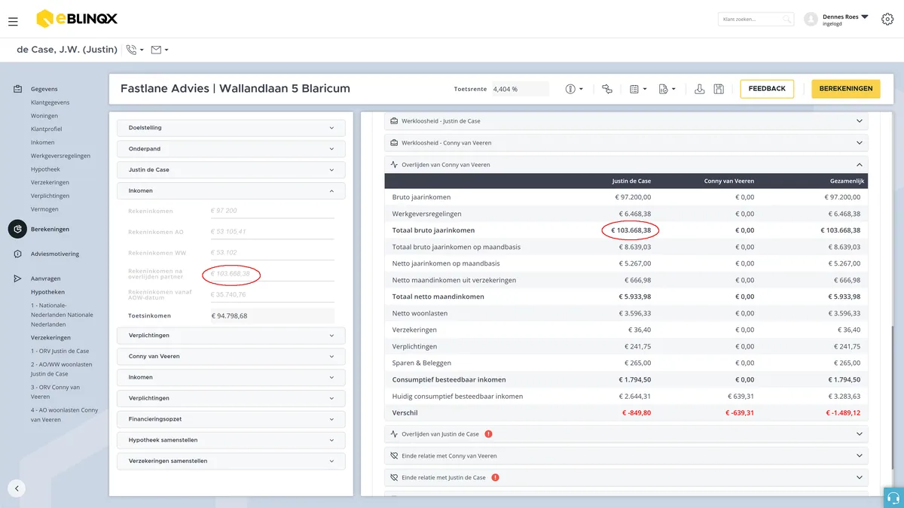Click the search magnifier icon
Viewport: 904px width, 508px height.
[x=786, y=20]
